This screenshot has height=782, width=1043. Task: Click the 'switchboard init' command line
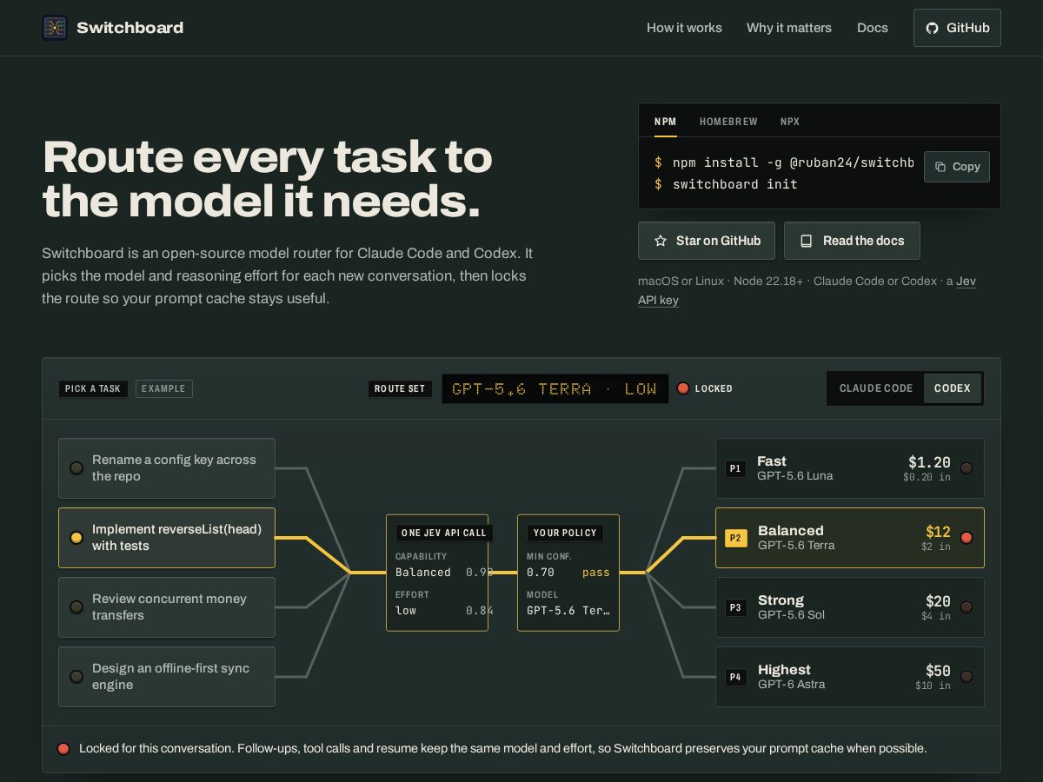726,184
